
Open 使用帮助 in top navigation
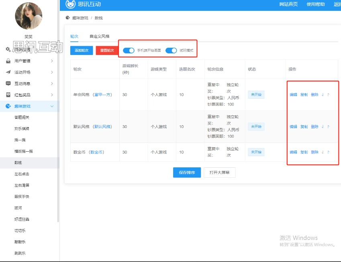click(316, 4)
